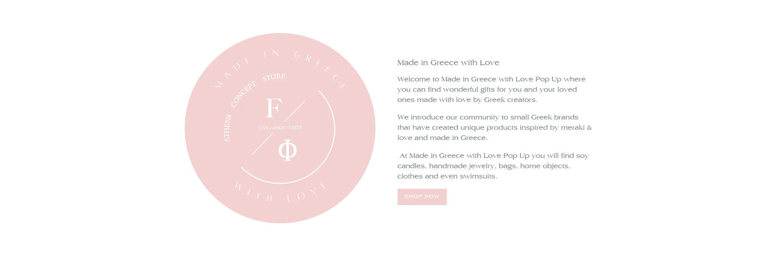Screen dimensions: 770x256
Task: Click the paragraph about soy candles
Action: point(493,166)
